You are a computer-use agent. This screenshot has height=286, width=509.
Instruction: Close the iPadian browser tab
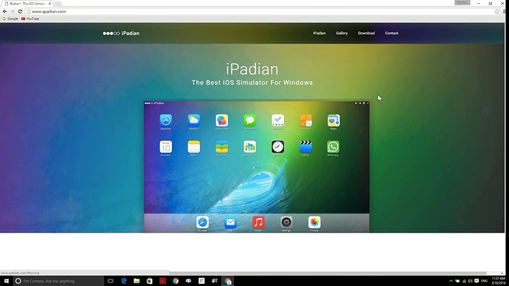click(x=50, y=4)
